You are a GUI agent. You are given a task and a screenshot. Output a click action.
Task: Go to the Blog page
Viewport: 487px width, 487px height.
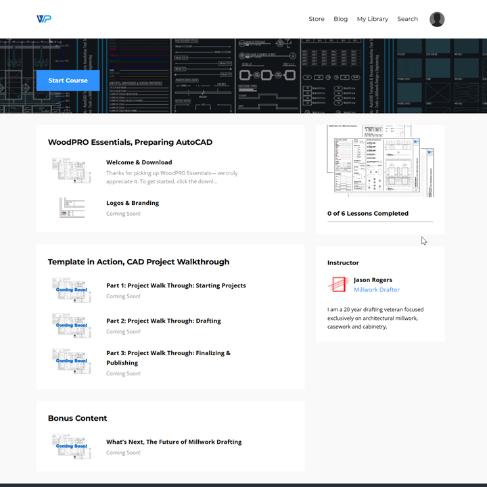(340, 19)
